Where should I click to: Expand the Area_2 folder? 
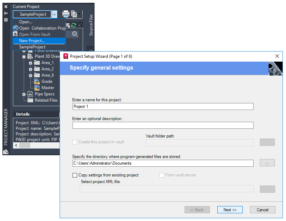click(30, 69)
